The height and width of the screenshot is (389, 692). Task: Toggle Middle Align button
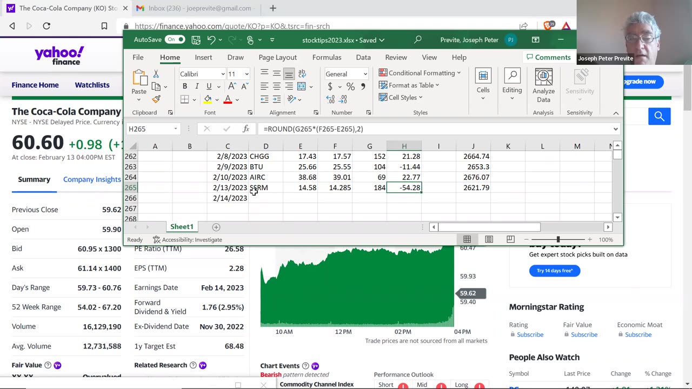tap(277, 73)
